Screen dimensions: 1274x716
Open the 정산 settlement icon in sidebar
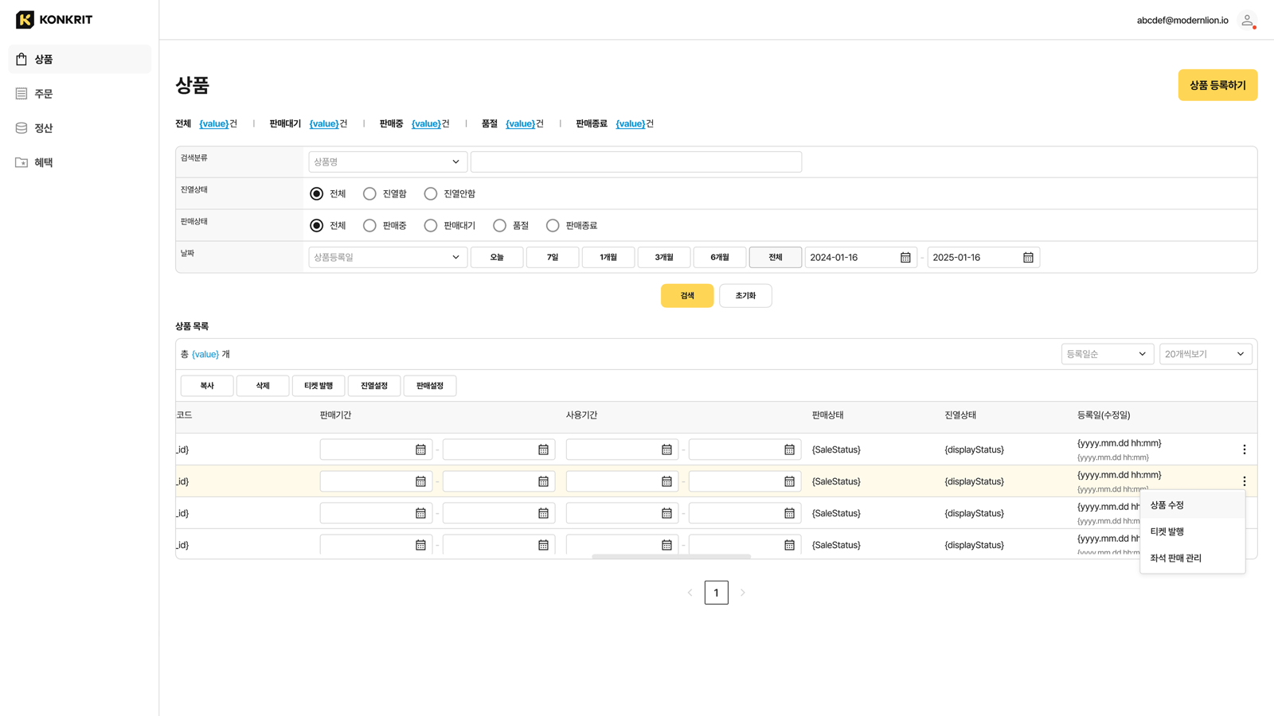21,128
